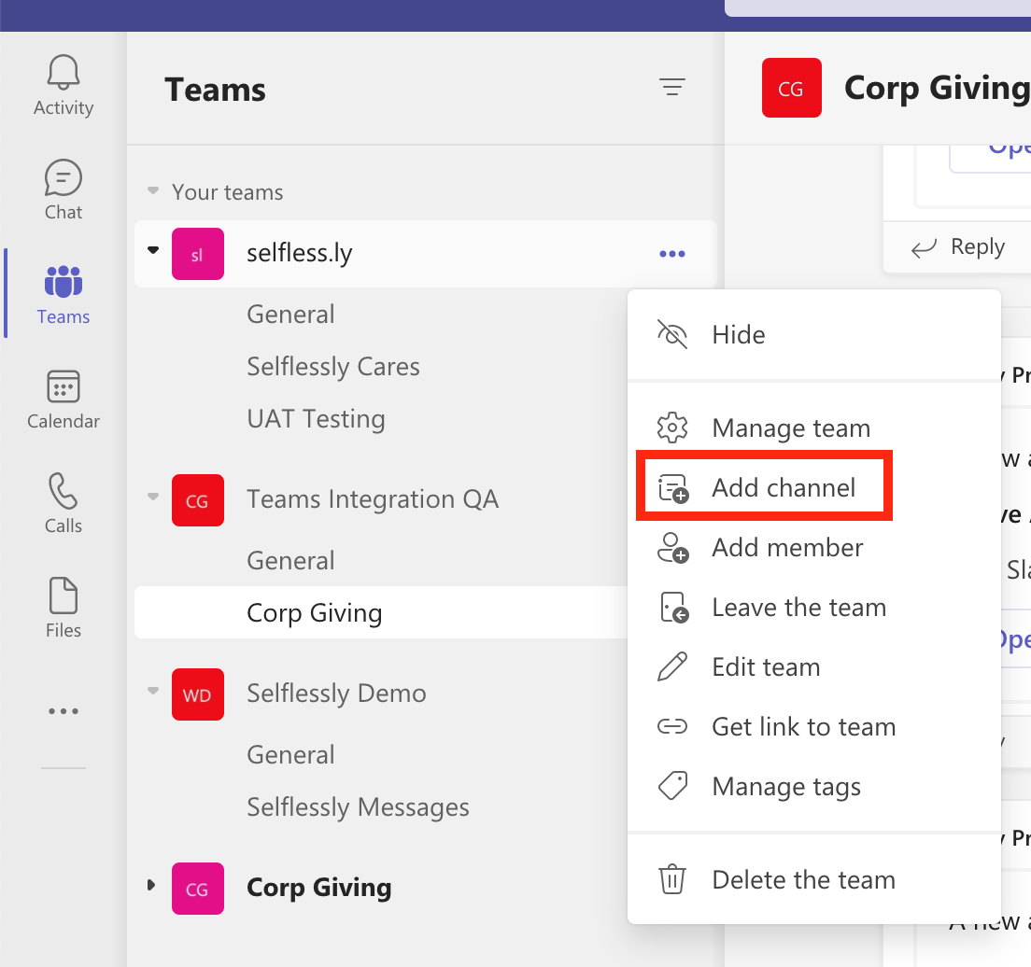Click the pink Corp Giving team avatar
Viewport: 1031px width, 967px height.
pos(197,889)
